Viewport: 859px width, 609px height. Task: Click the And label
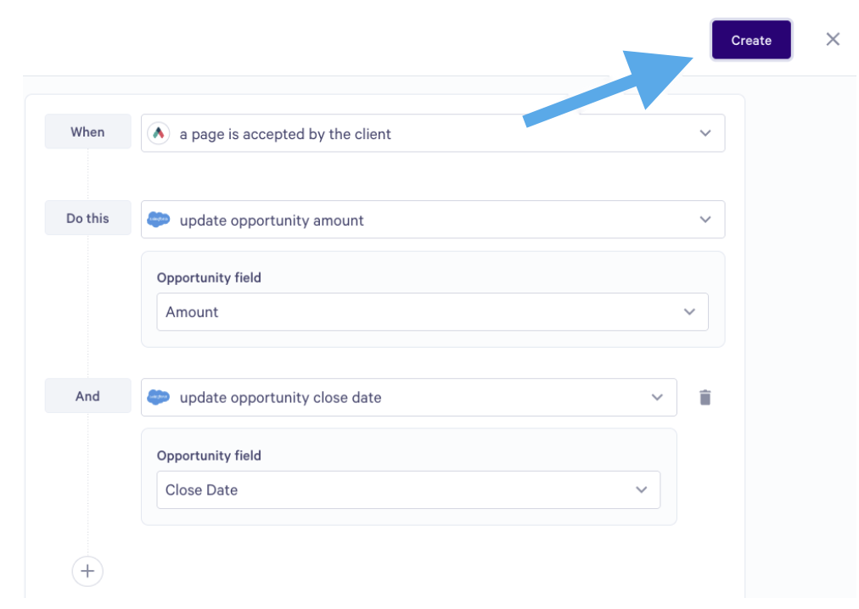(87, 396)
